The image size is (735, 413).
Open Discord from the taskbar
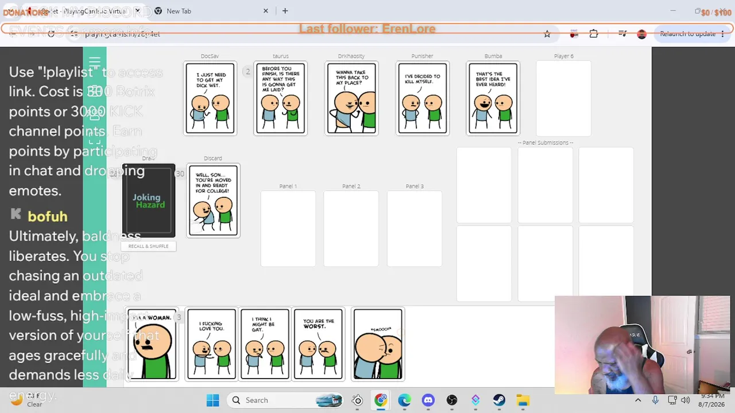(428, 400)
